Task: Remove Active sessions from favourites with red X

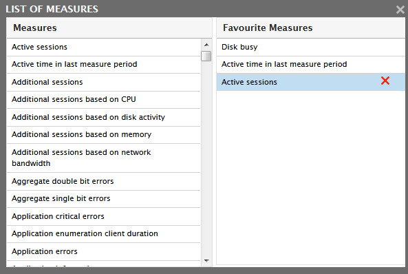Action: pyautogui.click(x=385, y=81)
